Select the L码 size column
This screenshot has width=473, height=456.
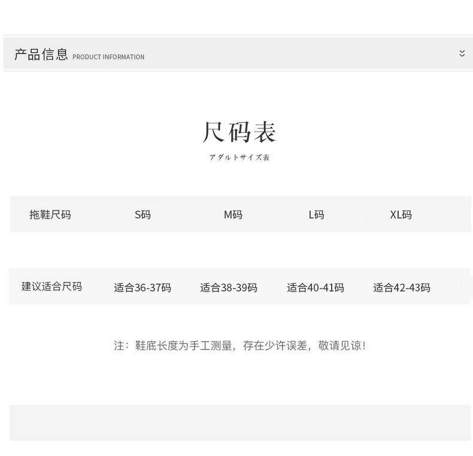(x=316, y=215)
